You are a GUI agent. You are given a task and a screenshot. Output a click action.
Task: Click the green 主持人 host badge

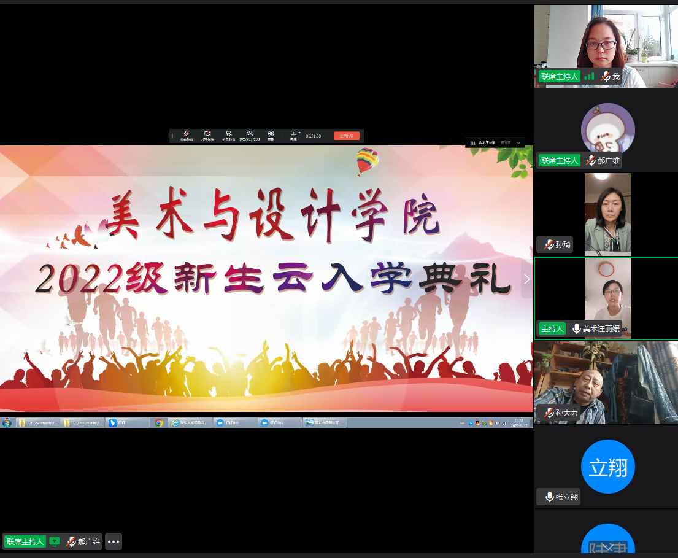[552, 329]
